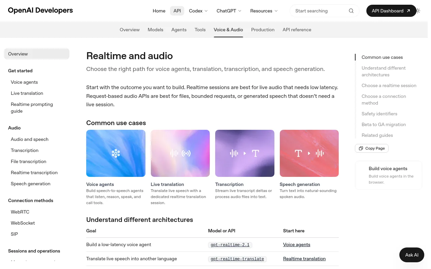
Task: Open Live translation in the sidebar
Action: pos(27,93)
